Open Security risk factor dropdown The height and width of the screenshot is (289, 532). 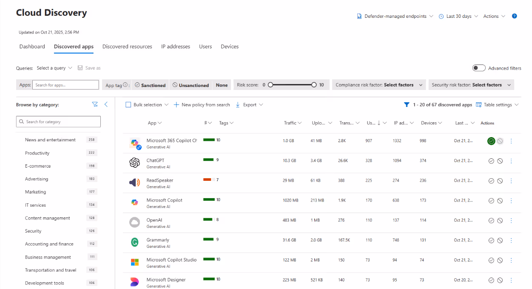(471, 85)
